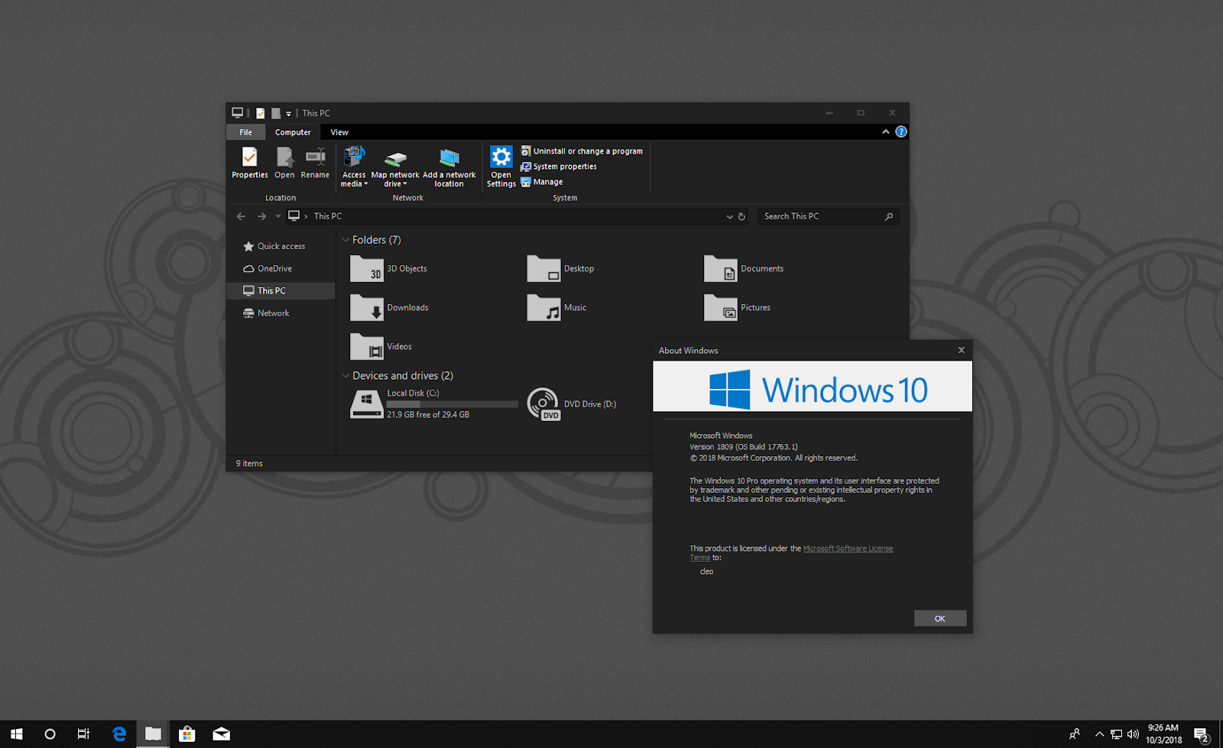Select the Downloads folder

(390, 308)
